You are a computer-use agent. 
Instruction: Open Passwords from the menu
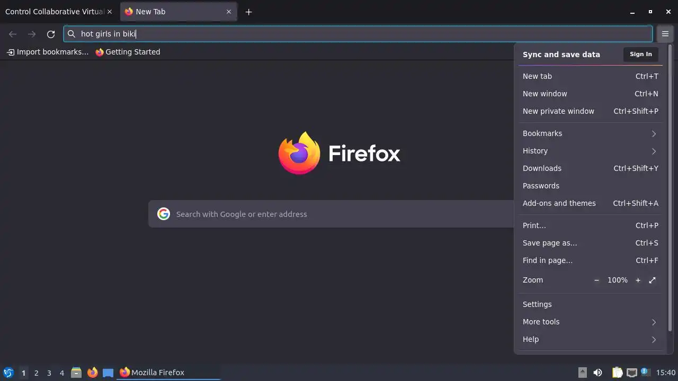pos(590,186)
